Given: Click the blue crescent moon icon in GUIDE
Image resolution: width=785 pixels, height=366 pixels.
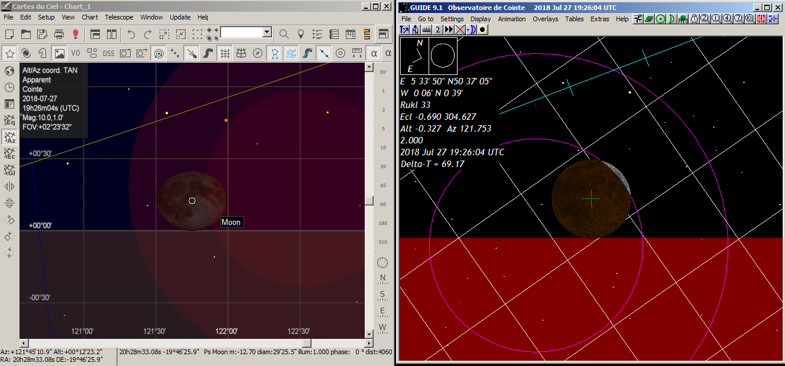Looking at the screenshot, I should (471, 30).
